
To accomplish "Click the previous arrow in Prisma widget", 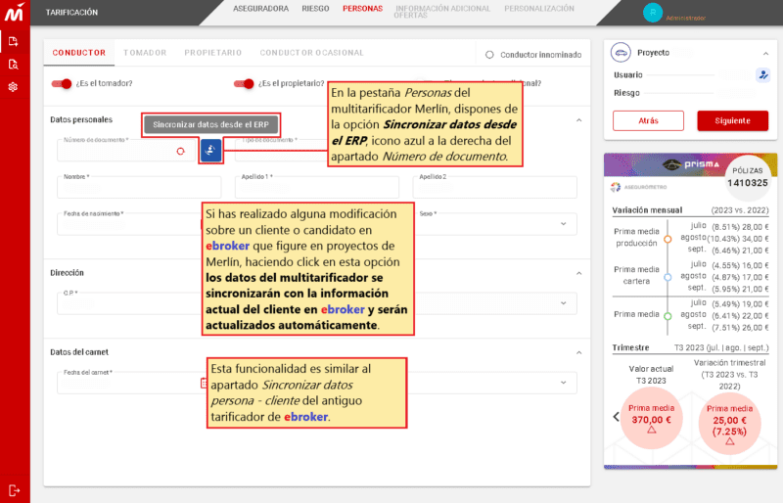I will pos(617,417).
